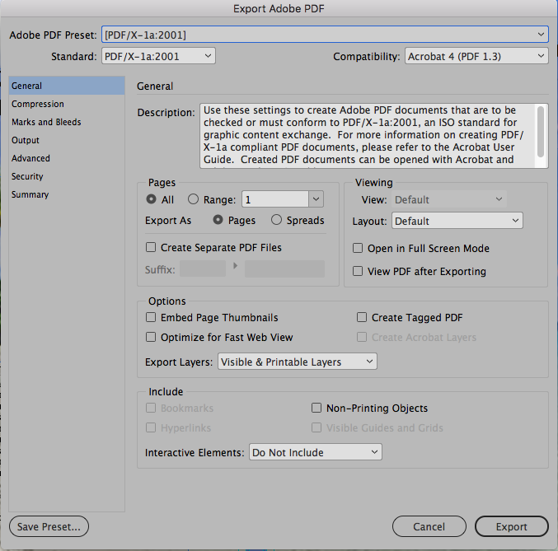Open the disabled View dropdown
558x551 pixels.
pyautogui.click(x=449, y=199)
